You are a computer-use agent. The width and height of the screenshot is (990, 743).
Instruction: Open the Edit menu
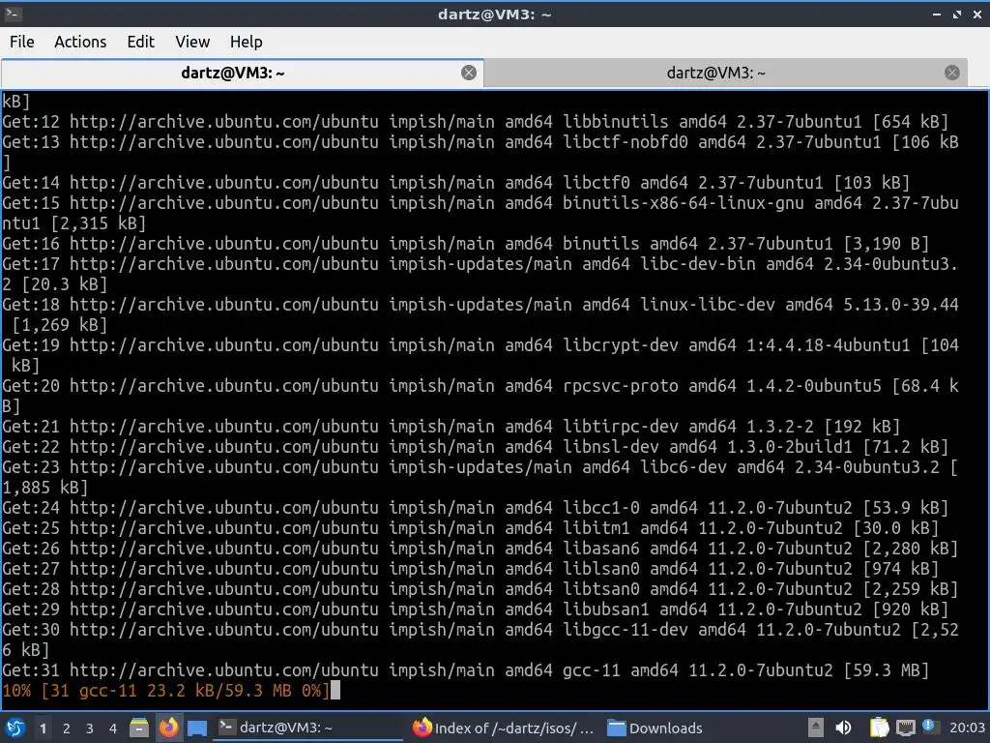(140, 42)
